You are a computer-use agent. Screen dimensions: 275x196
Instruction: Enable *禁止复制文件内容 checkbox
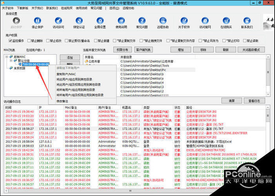point(168,41)
